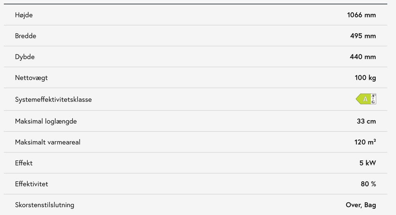The height and width of the screenshot is (215, 396).
Task: Select the Effekt row label
Action: click(x=24, y=163)
